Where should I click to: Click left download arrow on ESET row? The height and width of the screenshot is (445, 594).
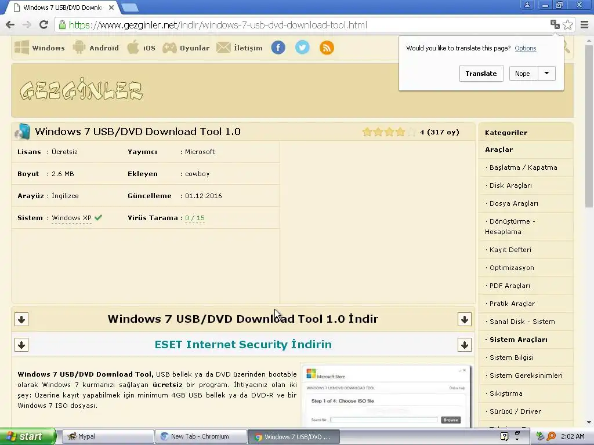pos(21,345)
